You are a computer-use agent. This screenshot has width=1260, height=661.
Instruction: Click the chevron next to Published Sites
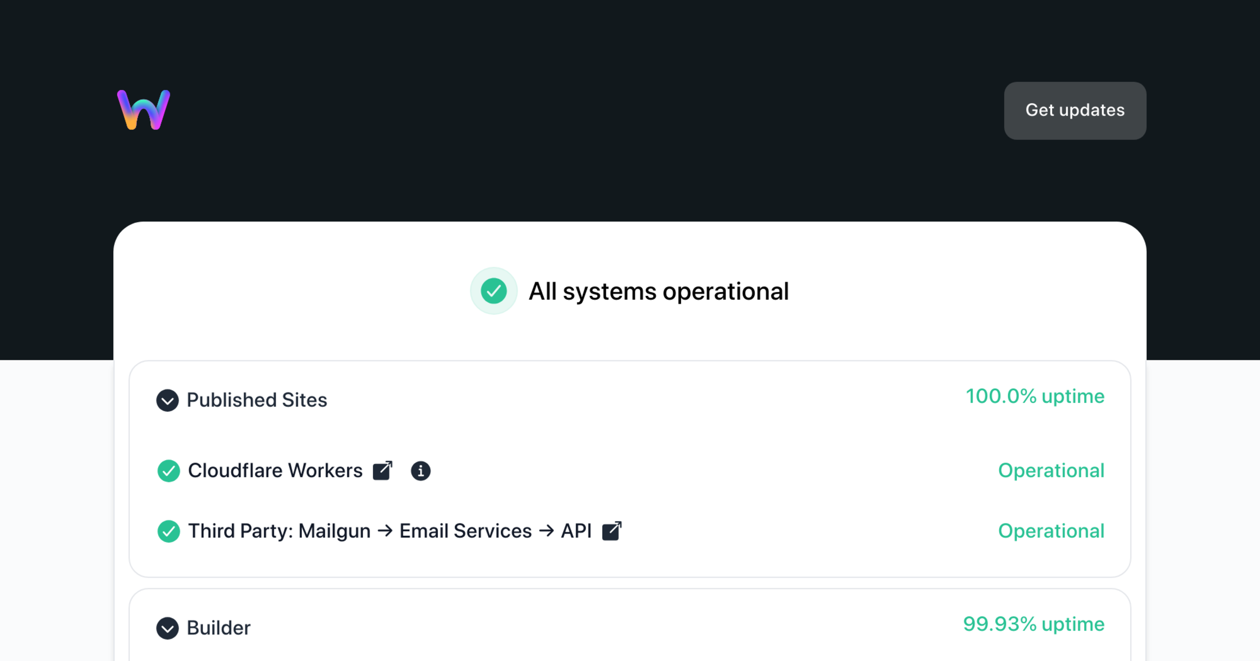(167, 401)
